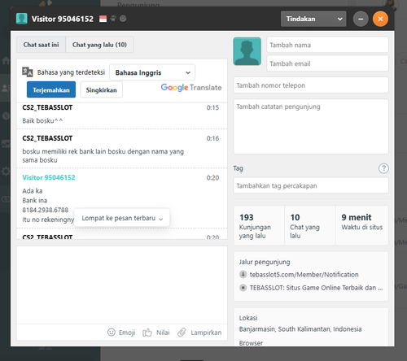The width and height of the screenshot is (407, 361).
Task: Open the Bahasa Inggris language dropdown
Action: point(152,72)
